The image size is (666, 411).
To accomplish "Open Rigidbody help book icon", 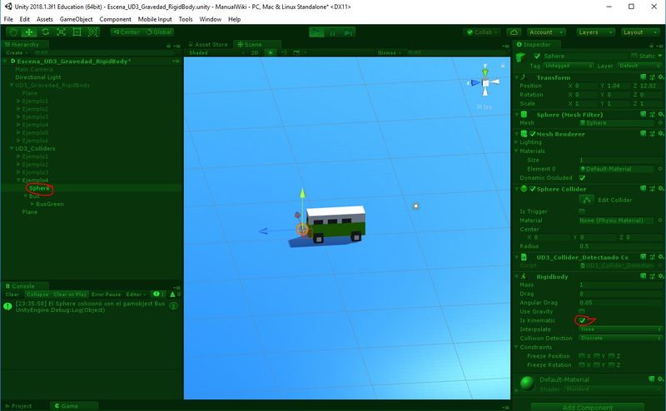I will pos(643,276).
